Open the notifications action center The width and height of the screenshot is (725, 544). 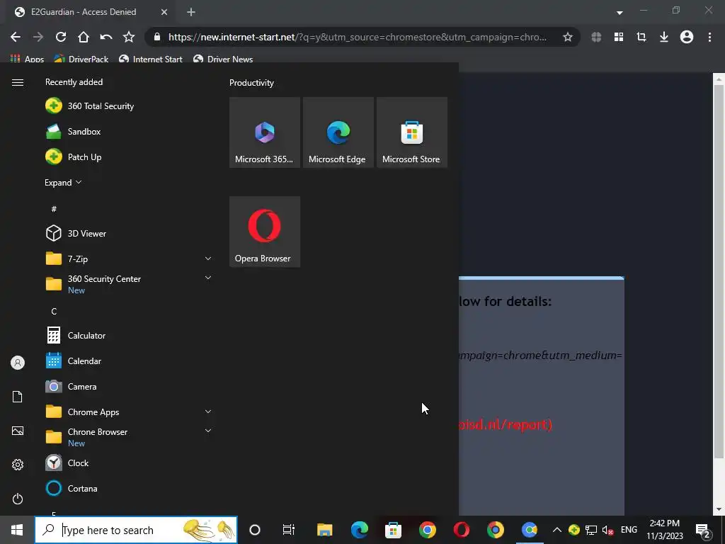click(703, 530)
